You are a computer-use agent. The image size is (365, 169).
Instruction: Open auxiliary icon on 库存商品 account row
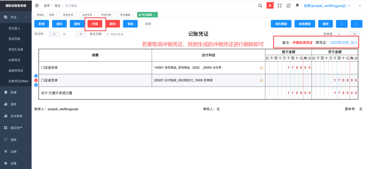pos(261,68)
